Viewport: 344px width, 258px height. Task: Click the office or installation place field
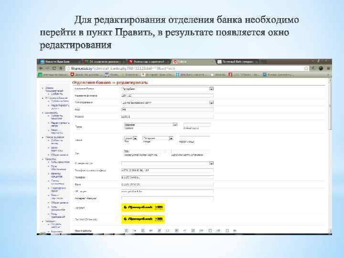pos(191,151)
